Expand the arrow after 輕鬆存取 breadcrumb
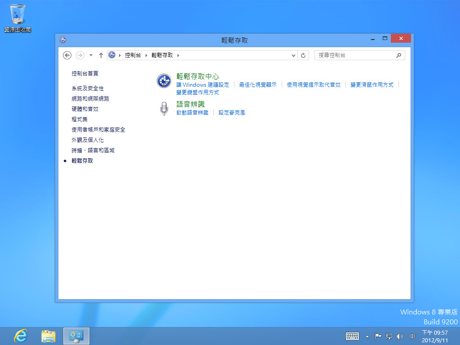 178,55
